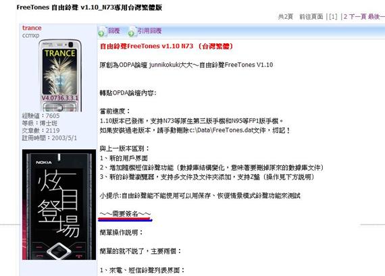Open the 回覆 reply link
This screenshot has height=276, width=385.
(x=114, y=30)
